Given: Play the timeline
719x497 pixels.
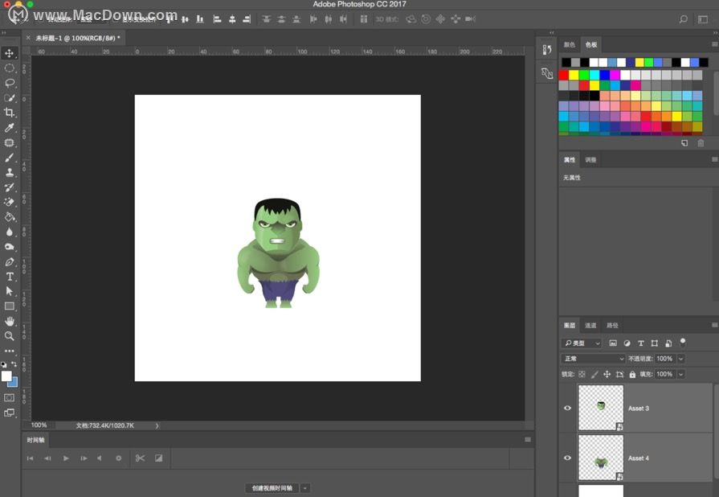Looking at the screenshot, I should (x=66, y=458).
